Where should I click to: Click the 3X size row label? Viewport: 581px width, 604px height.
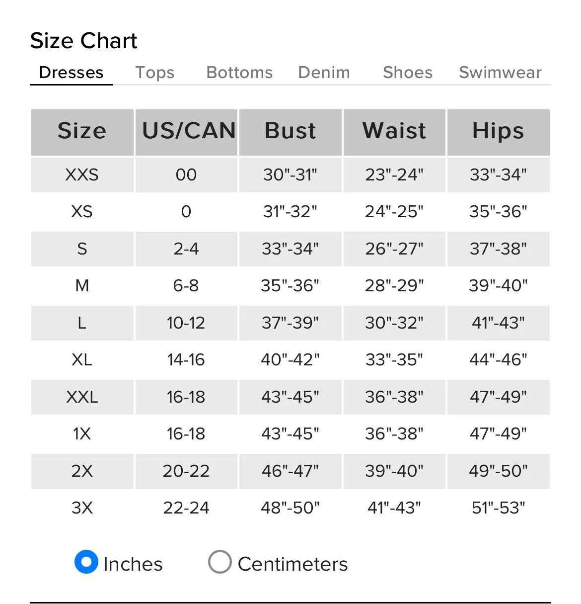[x=82, y=508]
